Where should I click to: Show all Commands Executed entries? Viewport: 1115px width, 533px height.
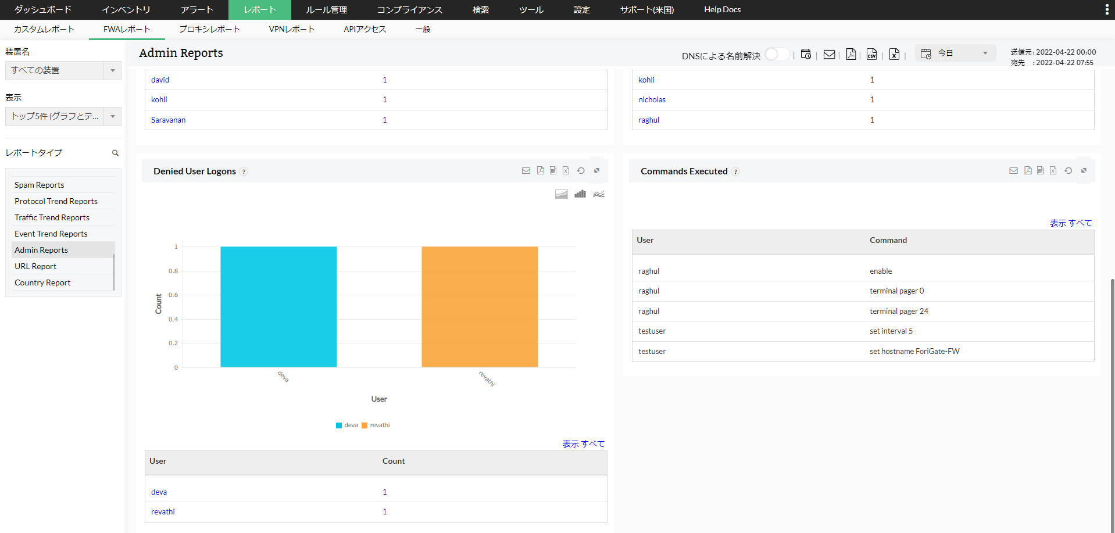1071,223
